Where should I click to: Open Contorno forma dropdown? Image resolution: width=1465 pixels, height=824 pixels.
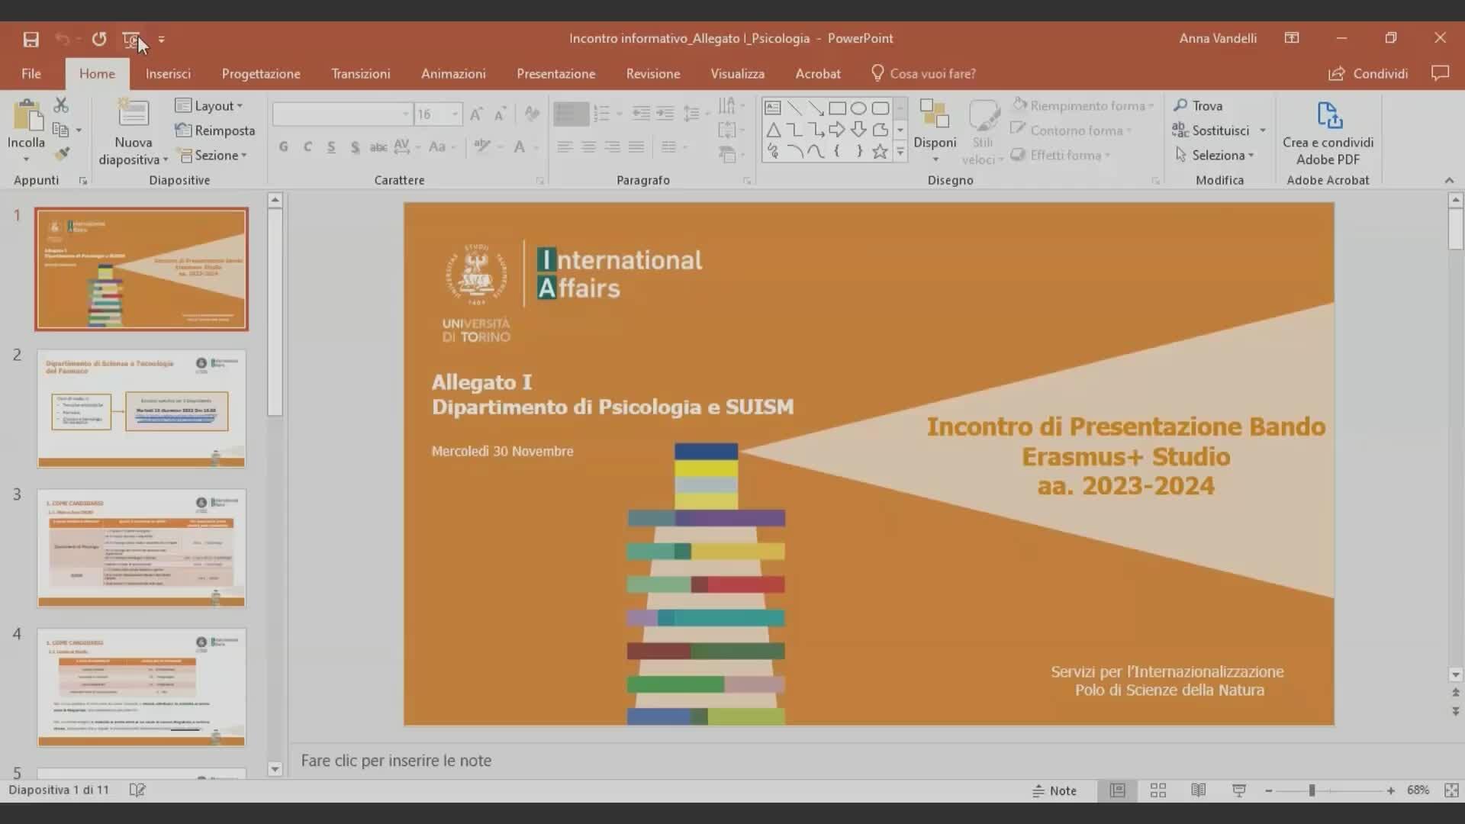(x=1070, y=130)
